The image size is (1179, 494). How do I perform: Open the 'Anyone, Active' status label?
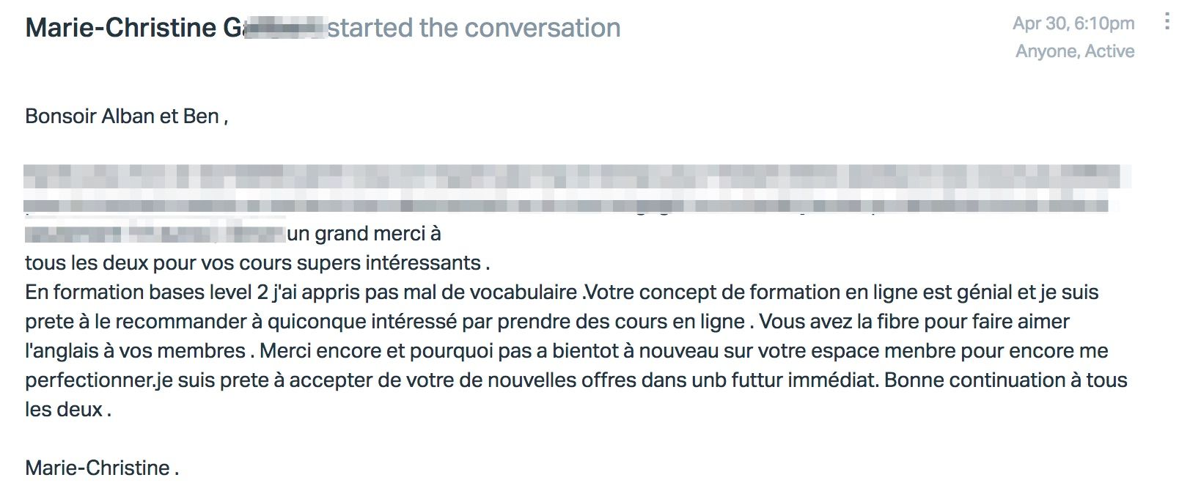pos(1075,51)
